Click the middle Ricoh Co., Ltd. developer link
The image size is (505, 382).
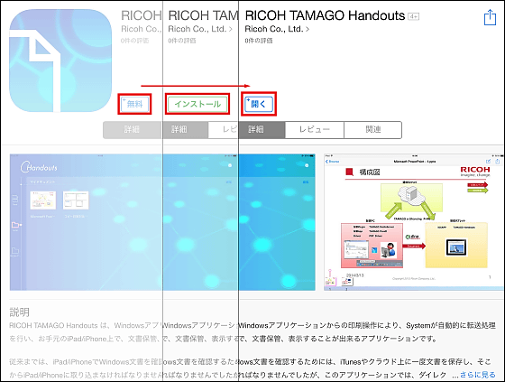[200, 29]
